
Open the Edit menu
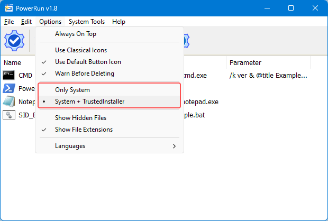(x=26, y=22)
